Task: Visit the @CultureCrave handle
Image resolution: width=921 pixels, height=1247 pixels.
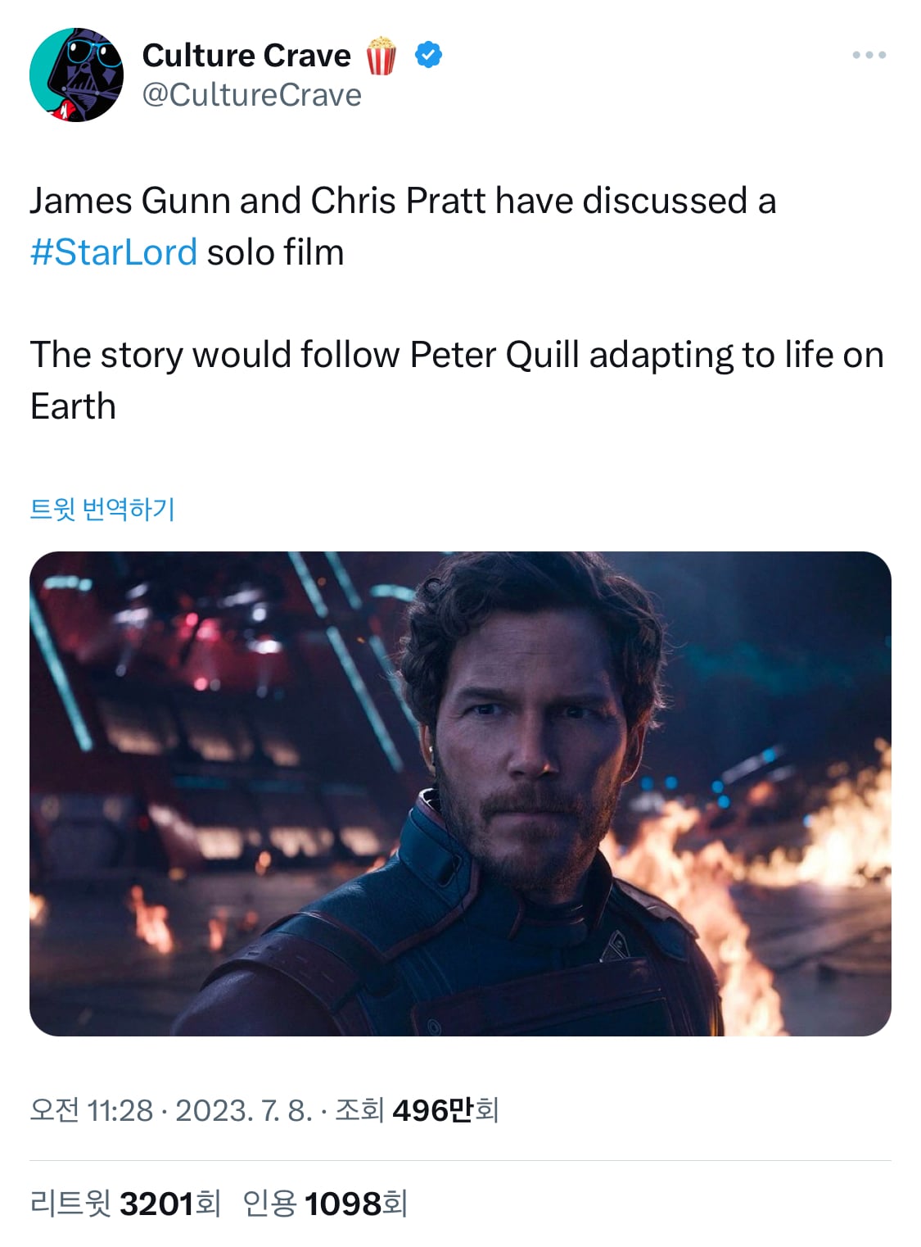Action: (x=252, y=95)
